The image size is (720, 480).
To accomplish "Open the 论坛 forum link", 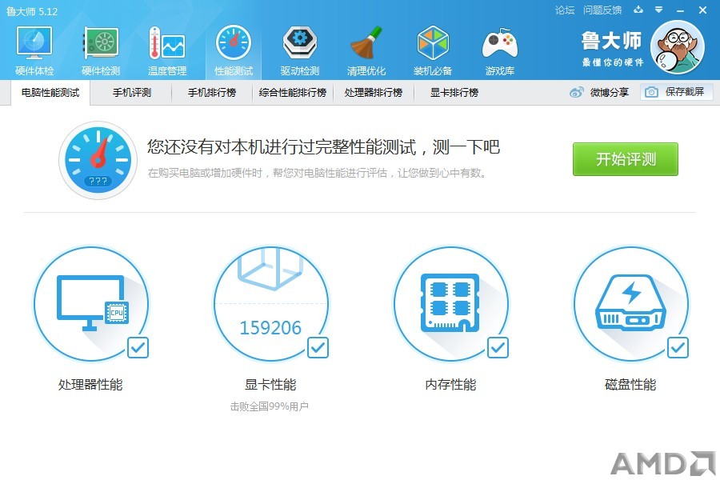I will click(565, 10).
